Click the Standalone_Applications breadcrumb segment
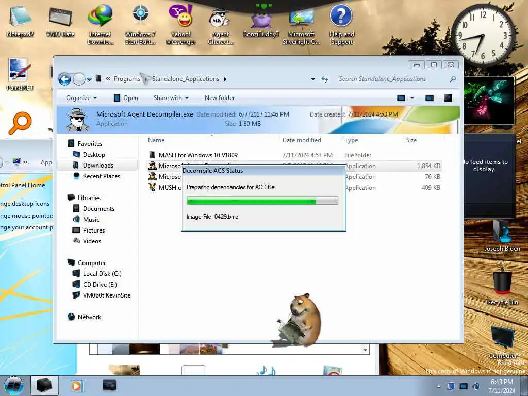Image resolution: width=528 pixels, height=396 pixels. click(186, 79)
